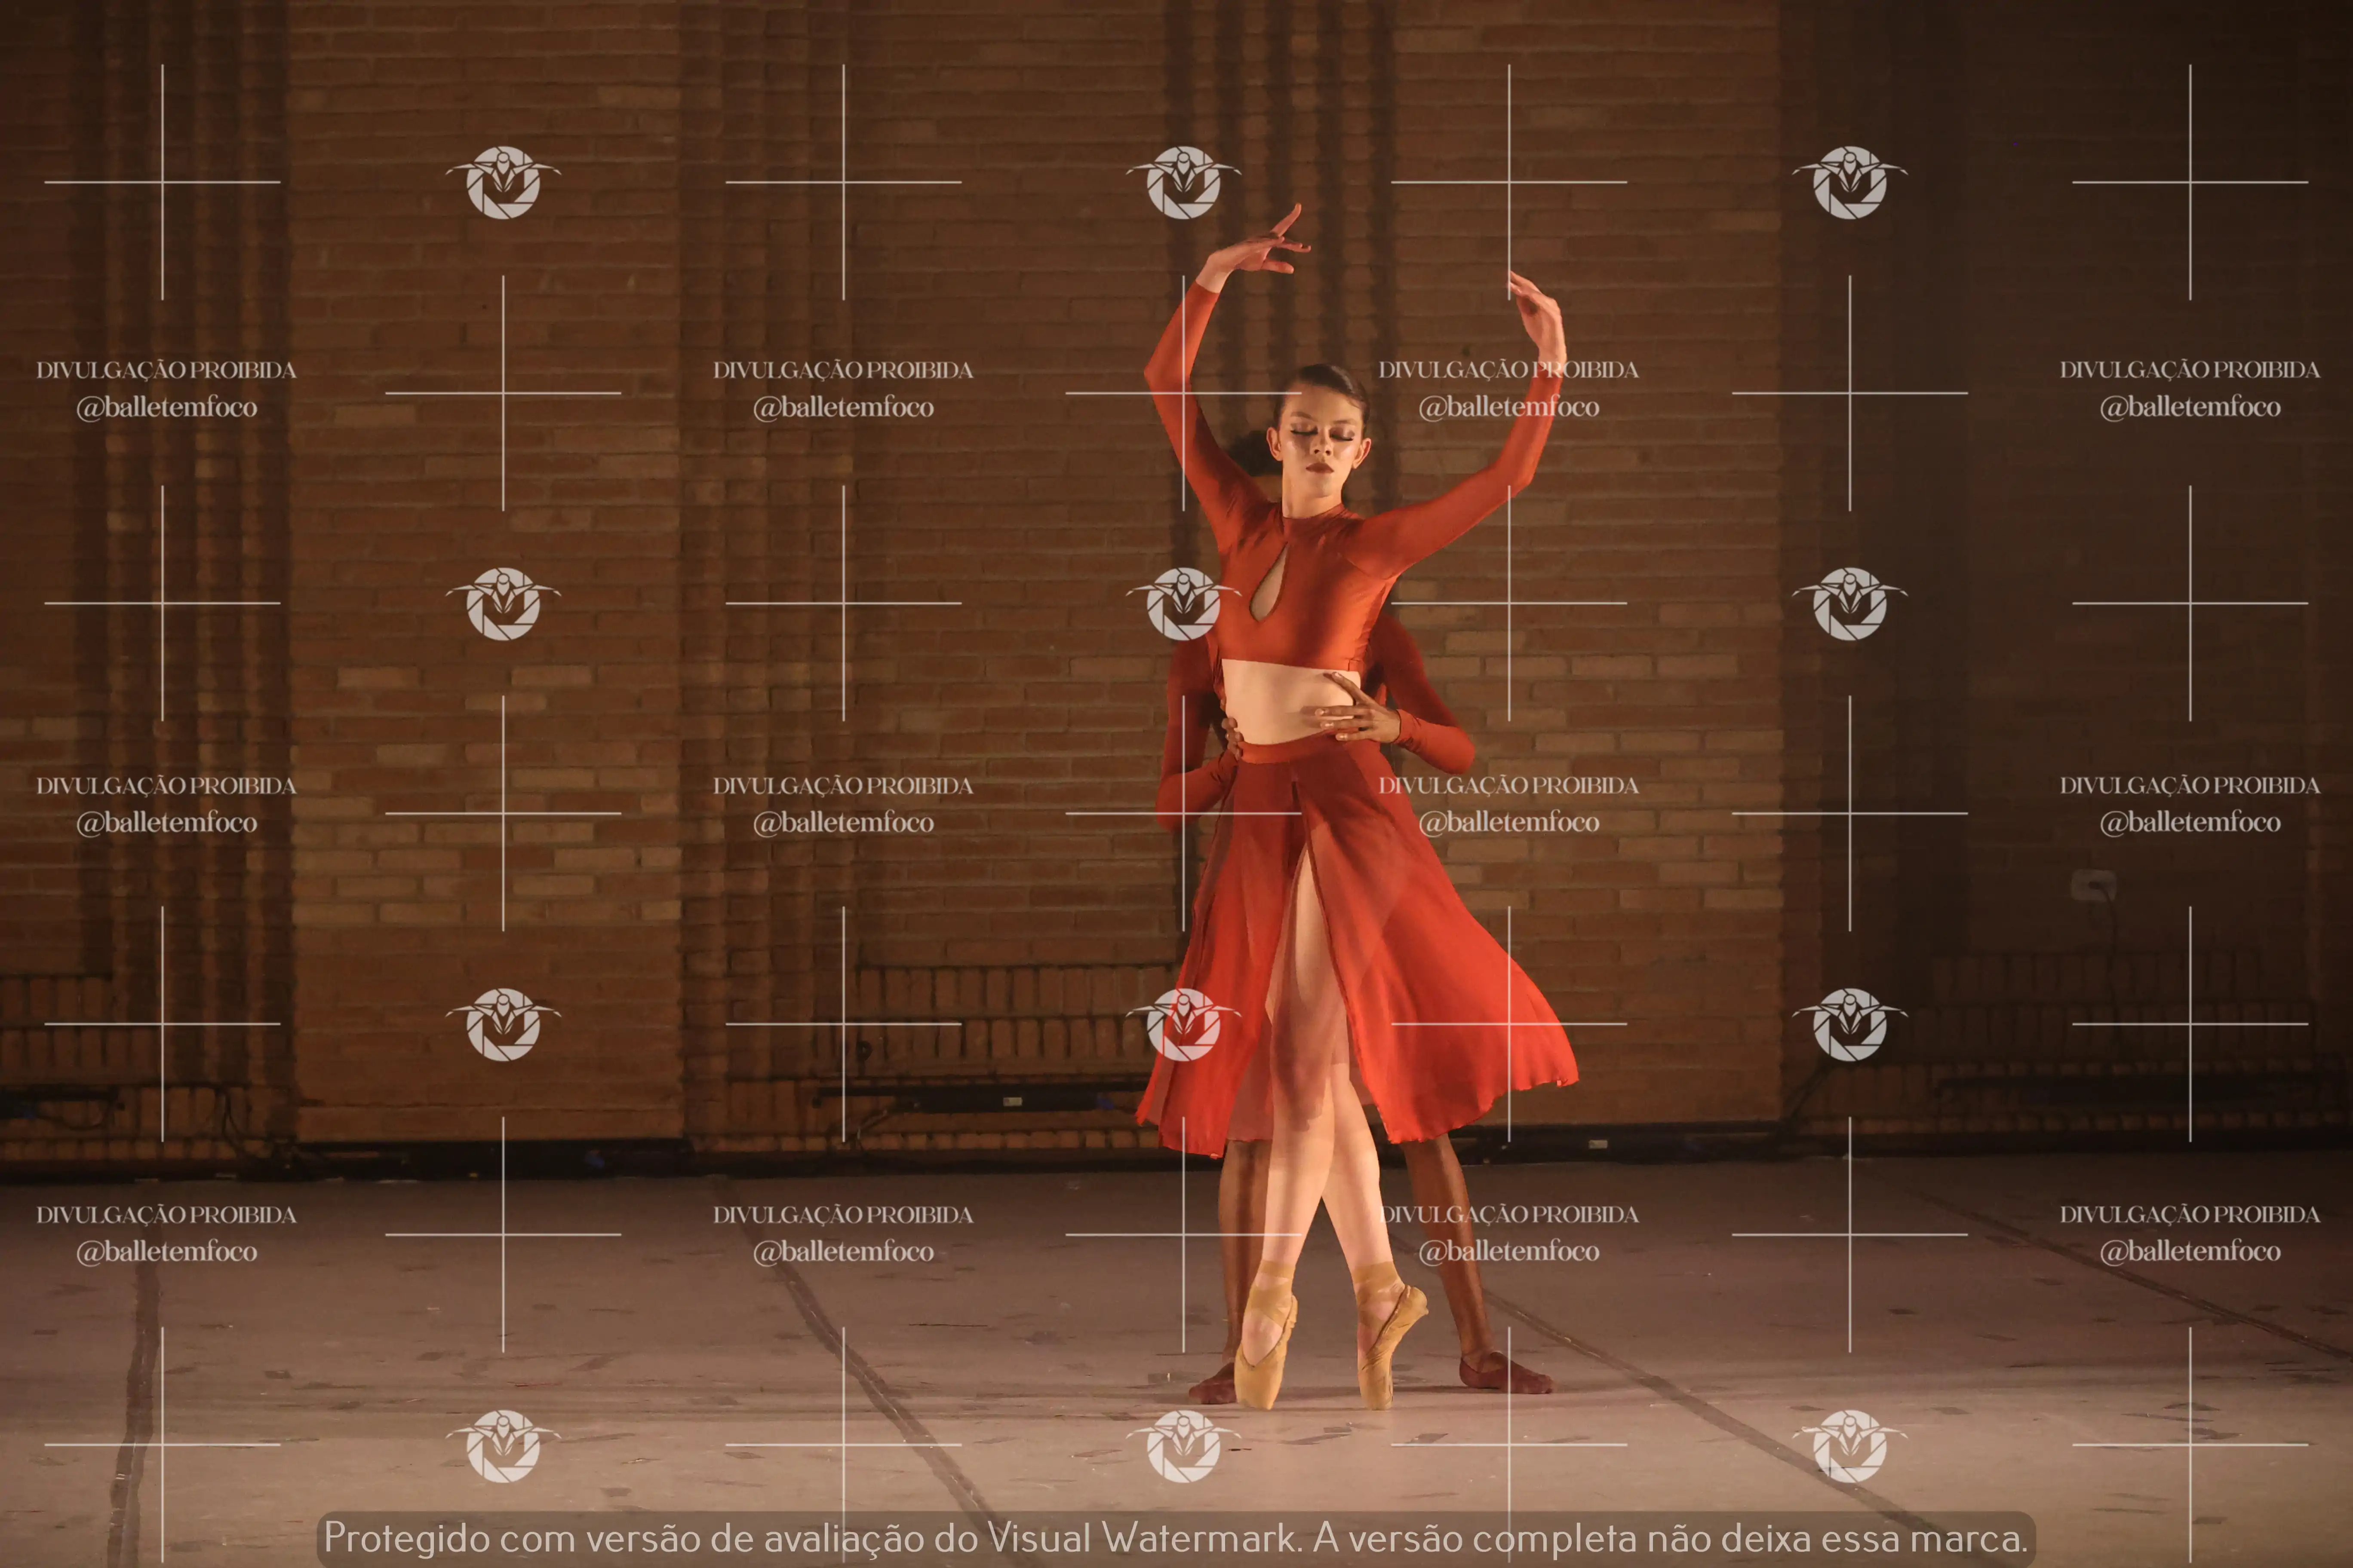
Task: Click the top-right camera-flower watermark logo
Action: [x=1850, y=182]
